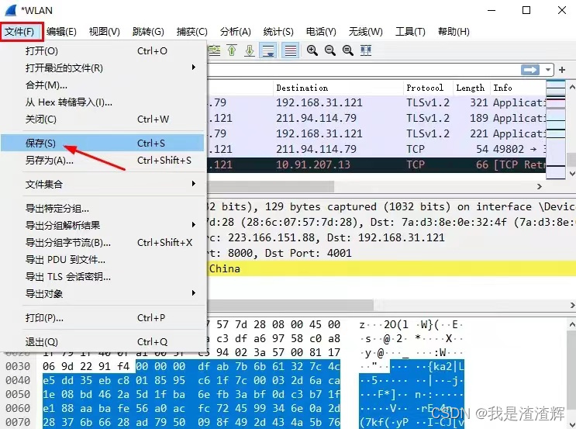576x429 pixels.
Task: Open the 帮助(H) menu
Action: [454, 32]
